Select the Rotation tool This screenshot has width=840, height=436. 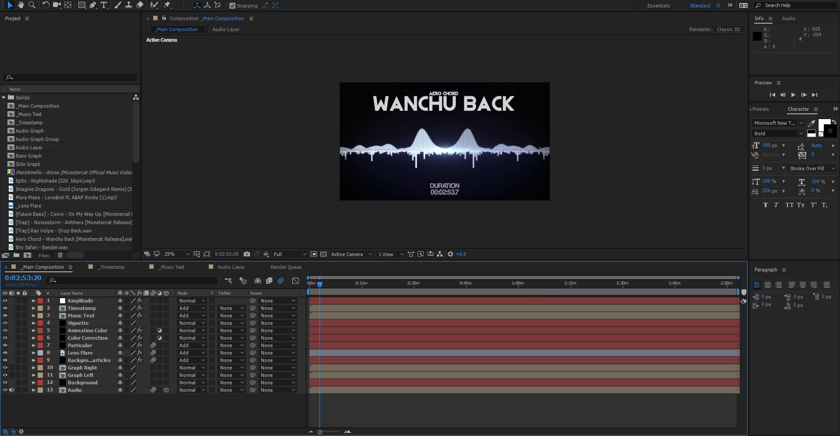point(46,5)
